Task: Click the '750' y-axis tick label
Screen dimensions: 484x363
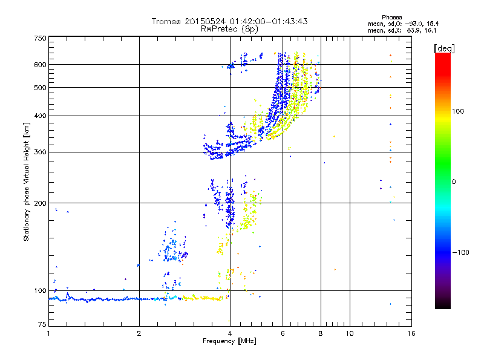Action: click(40, 38)
